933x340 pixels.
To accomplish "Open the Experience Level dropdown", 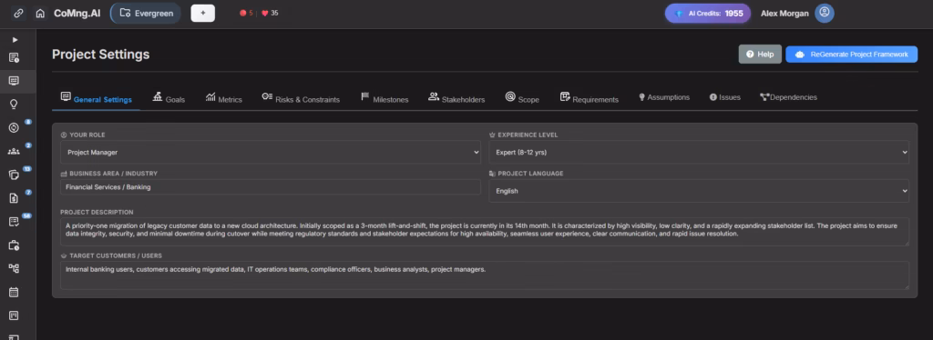I will click(x=699, y=153).
